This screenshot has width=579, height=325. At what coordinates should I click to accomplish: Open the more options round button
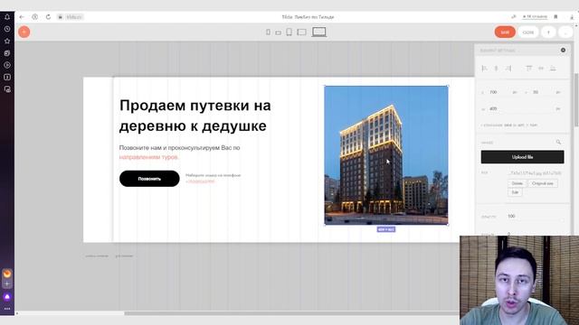tap(565, 32)
